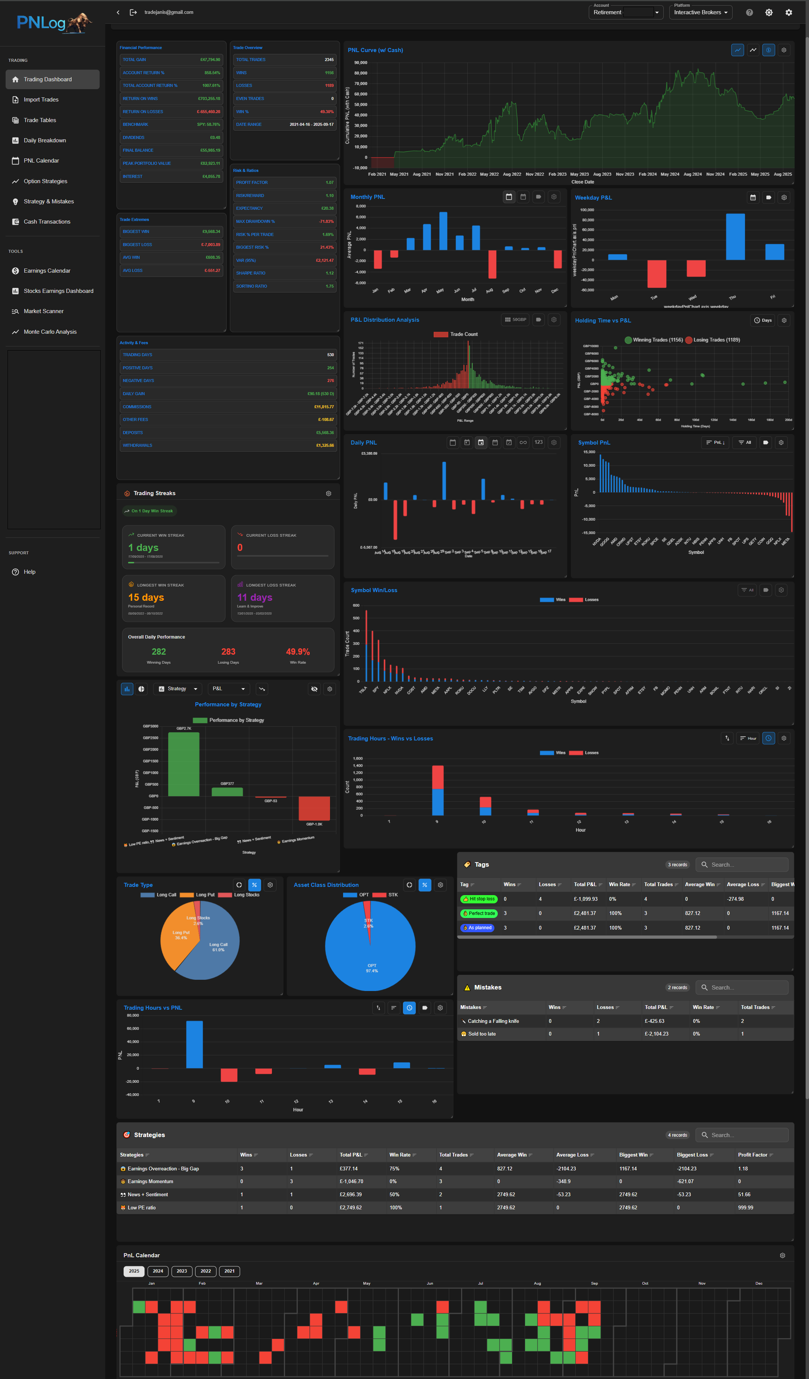Open the Platform Interactive Brokers dropdown

pyautogui.click(x=701, y=12)
